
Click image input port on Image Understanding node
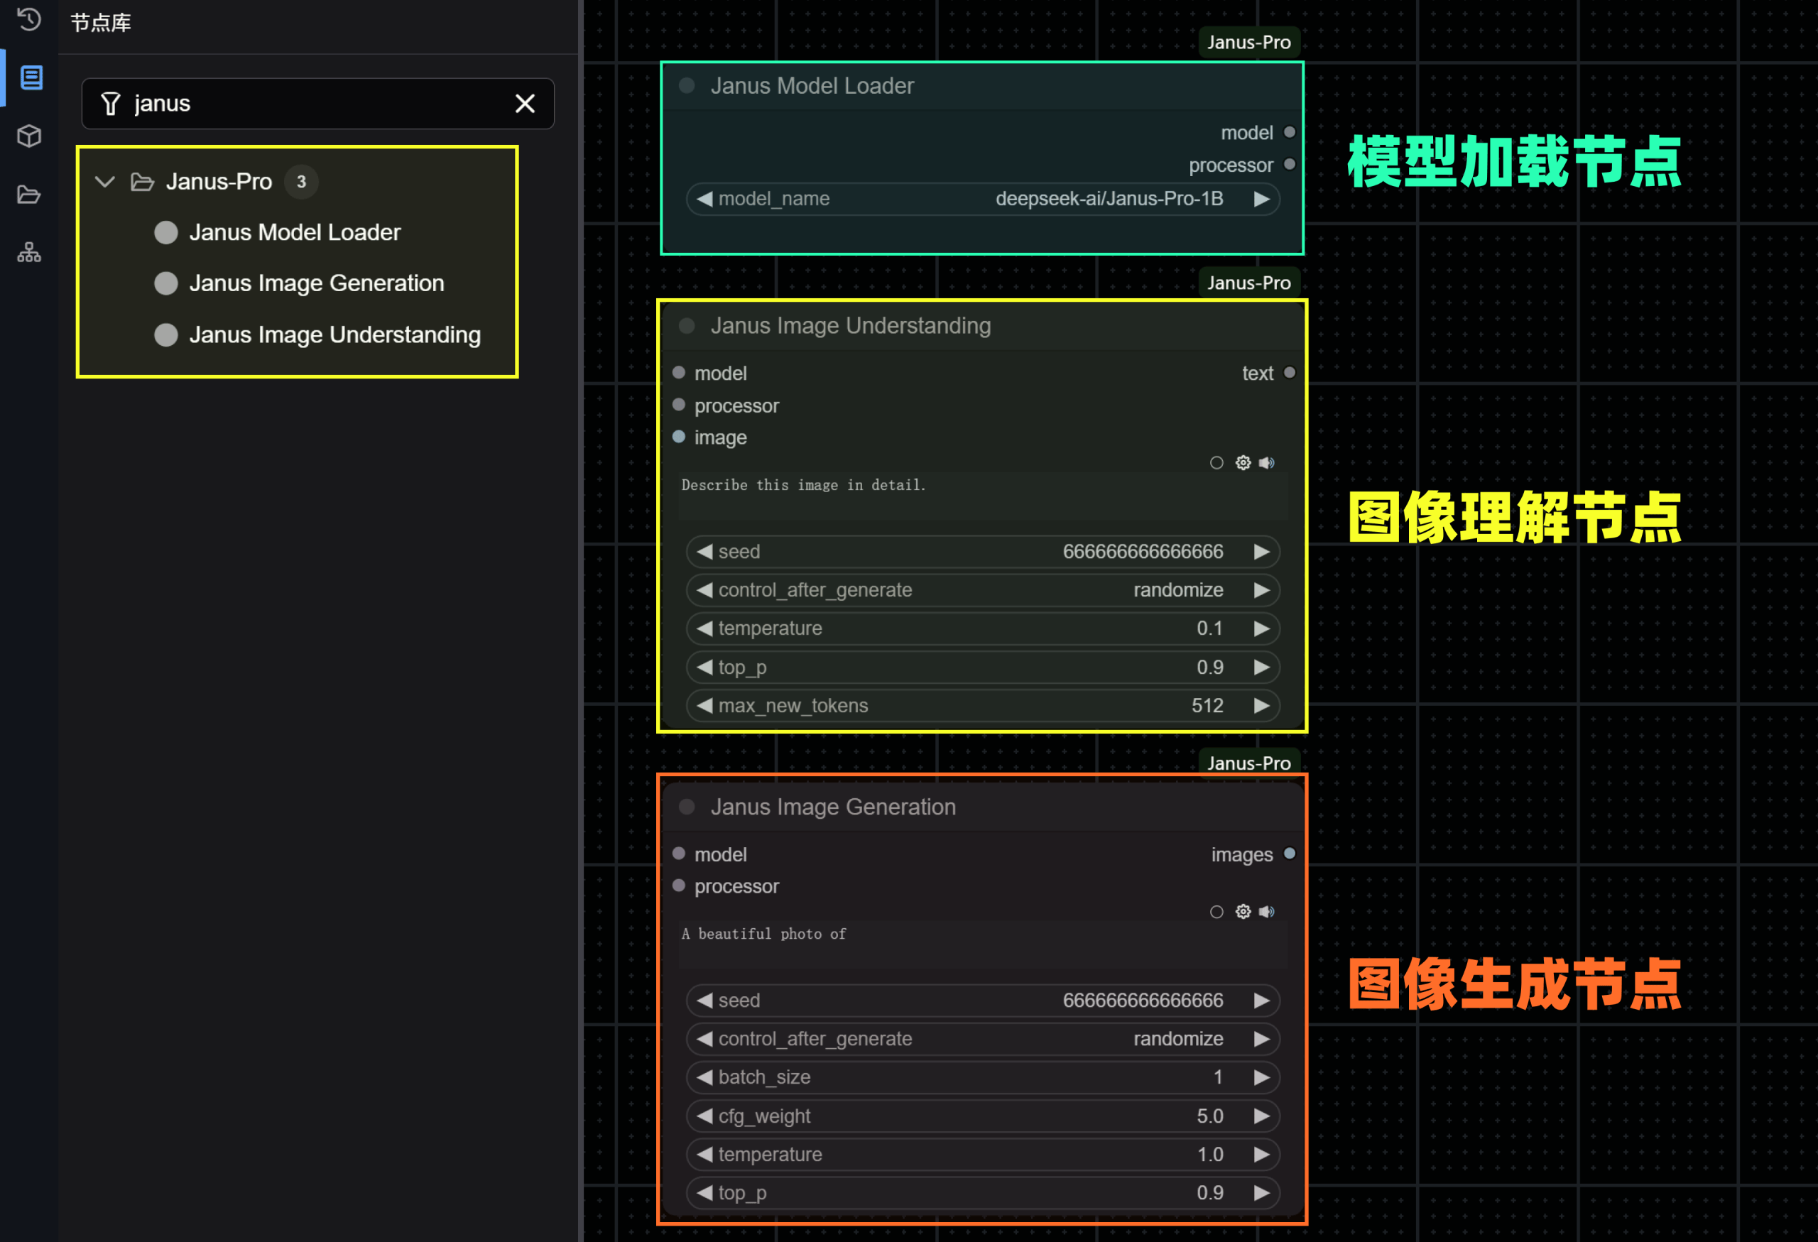pyautogui.click(x=679, y=437)
